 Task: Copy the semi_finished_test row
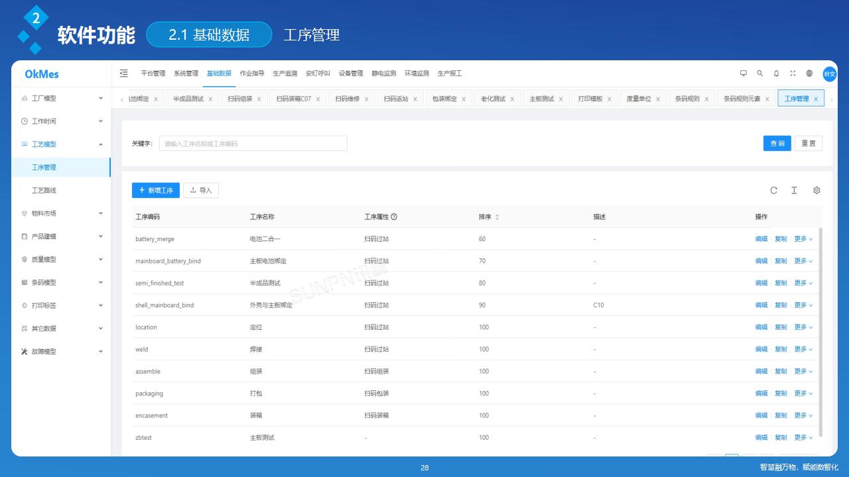pos(781,283)
